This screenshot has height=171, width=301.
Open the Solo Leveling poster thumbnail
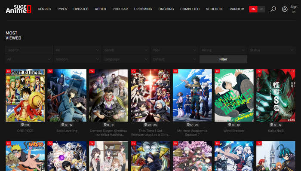(x=67, y=95)
